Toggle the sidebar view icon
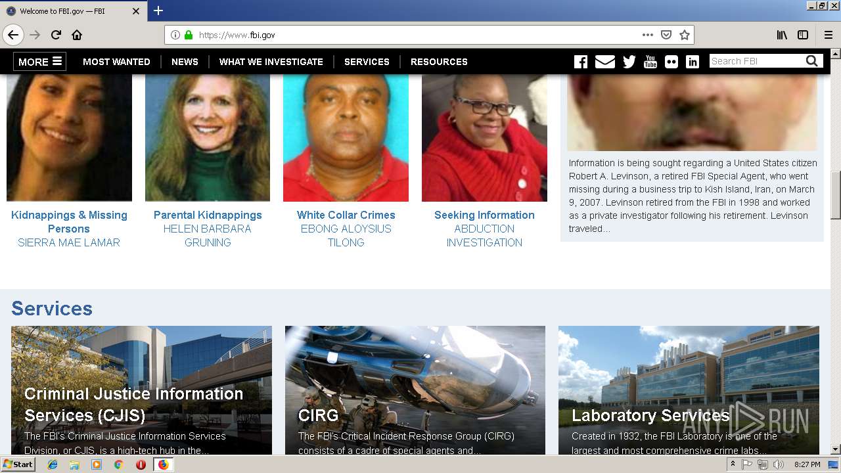The image size is (841, 473). point(803,35)
